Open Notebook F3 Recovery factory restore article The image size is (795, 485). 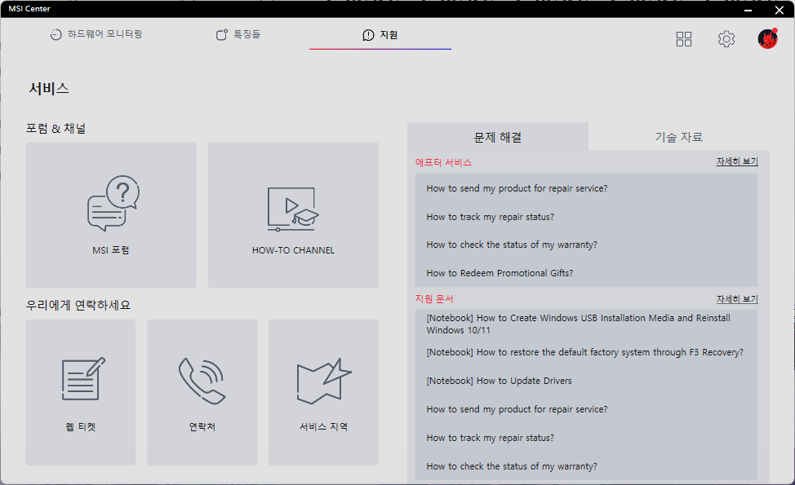point(584,352)
